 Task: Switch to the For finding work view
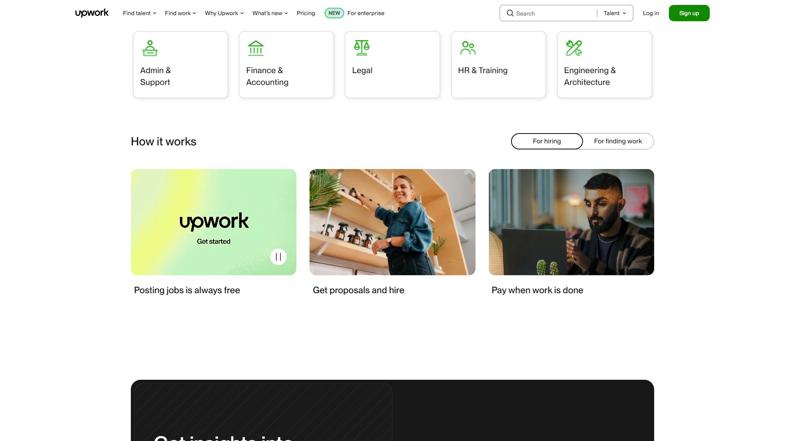[618, 141]
